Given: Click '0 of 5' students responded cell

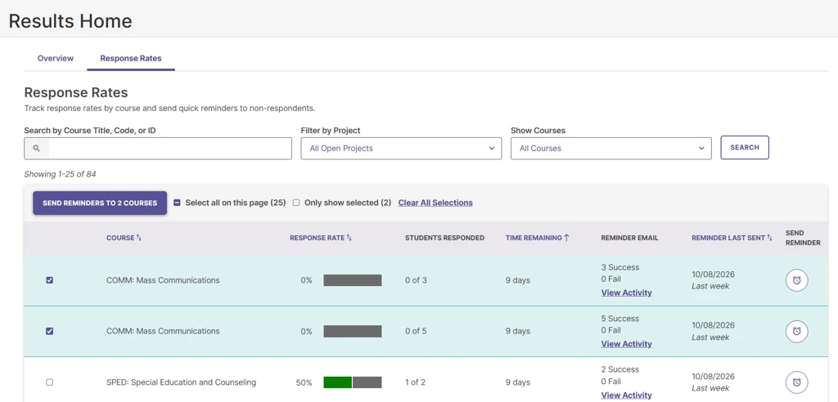Looking at the screenshot, I should pos(416,331).
